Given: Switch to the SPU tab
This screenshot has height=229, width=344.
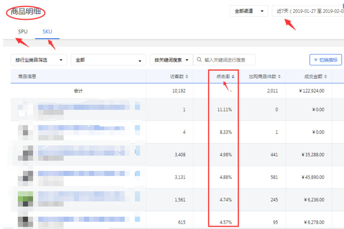Looking at the screenshot, I should (x=22, y=32).
